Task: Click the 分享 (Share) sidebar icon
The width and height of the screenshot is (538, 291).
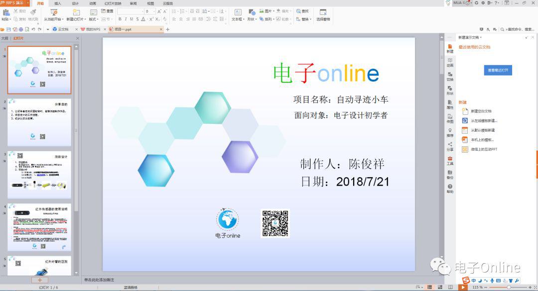Action: pos(450,146)
